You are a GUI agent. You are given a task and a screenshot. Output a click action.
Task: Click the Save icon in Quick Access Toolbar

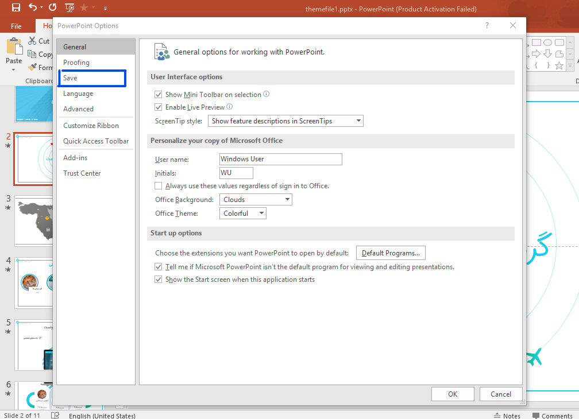point(16,7)
